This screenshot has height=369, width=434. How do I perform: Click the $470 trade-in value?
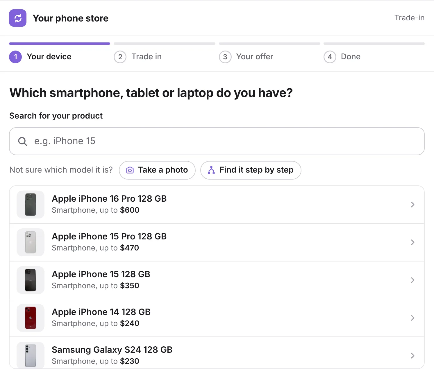coord(129,248)
